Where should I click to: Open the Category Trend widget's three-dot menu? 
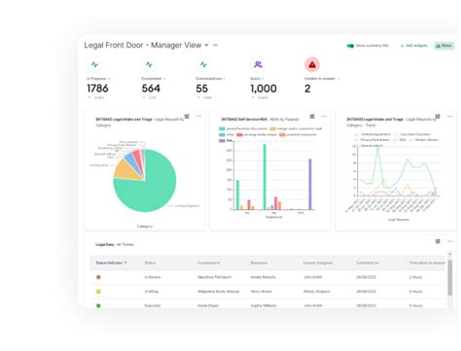coord(449,116)
